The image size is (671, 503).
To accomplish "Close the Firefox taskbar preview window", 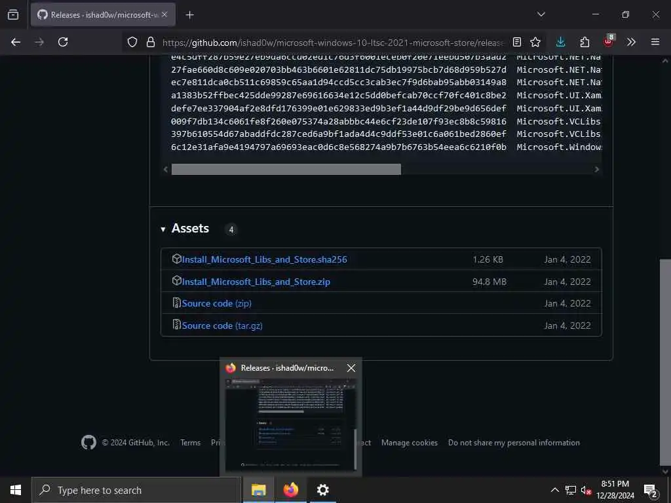I will point(351,368).
